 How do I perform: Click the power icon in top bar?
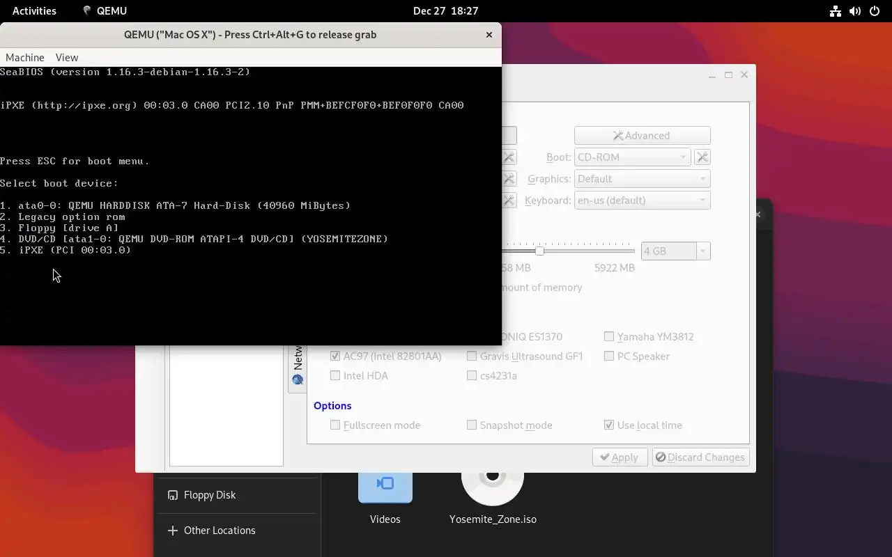pyautogui.click(x=875, y=10)
